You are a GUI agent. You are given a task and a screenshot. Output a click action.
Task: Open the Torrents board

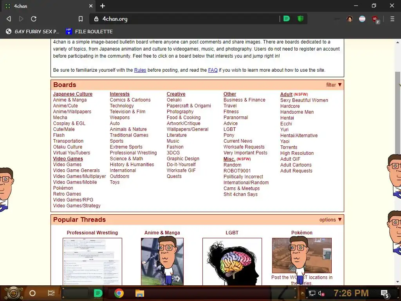(289, 147)
